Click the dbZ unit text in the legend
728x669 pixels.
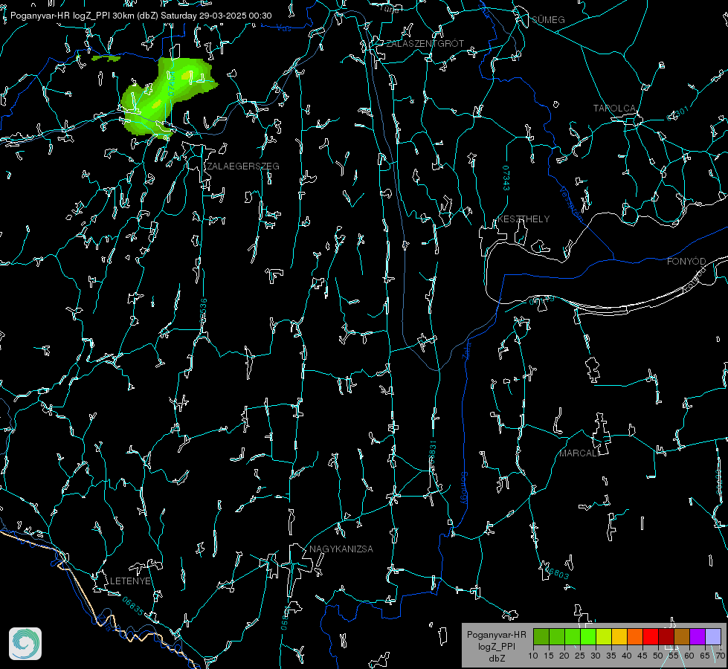click(x=497, y=659)
